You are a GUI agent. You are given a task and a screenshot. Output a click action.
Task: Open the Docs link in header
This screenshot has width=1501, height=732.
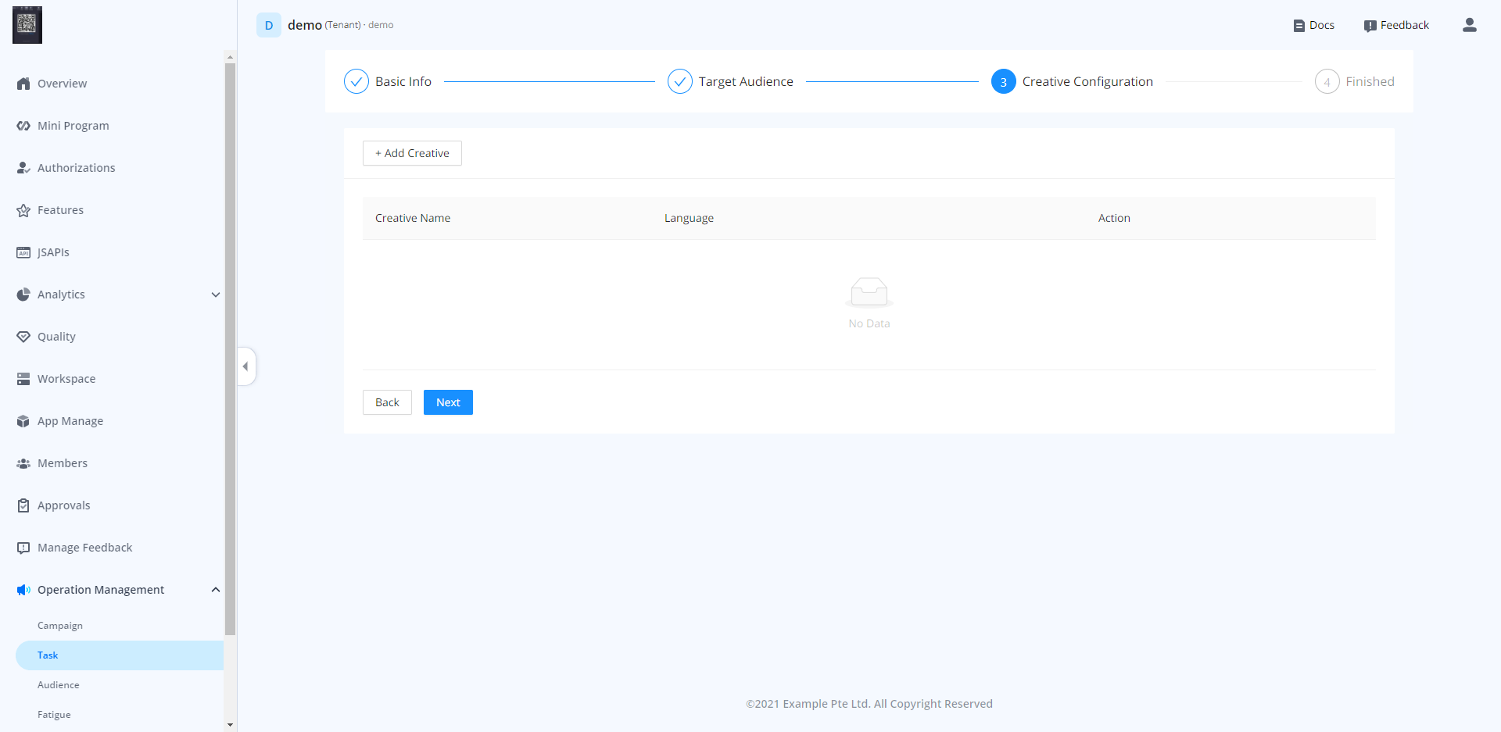[x=1313, y=25]
